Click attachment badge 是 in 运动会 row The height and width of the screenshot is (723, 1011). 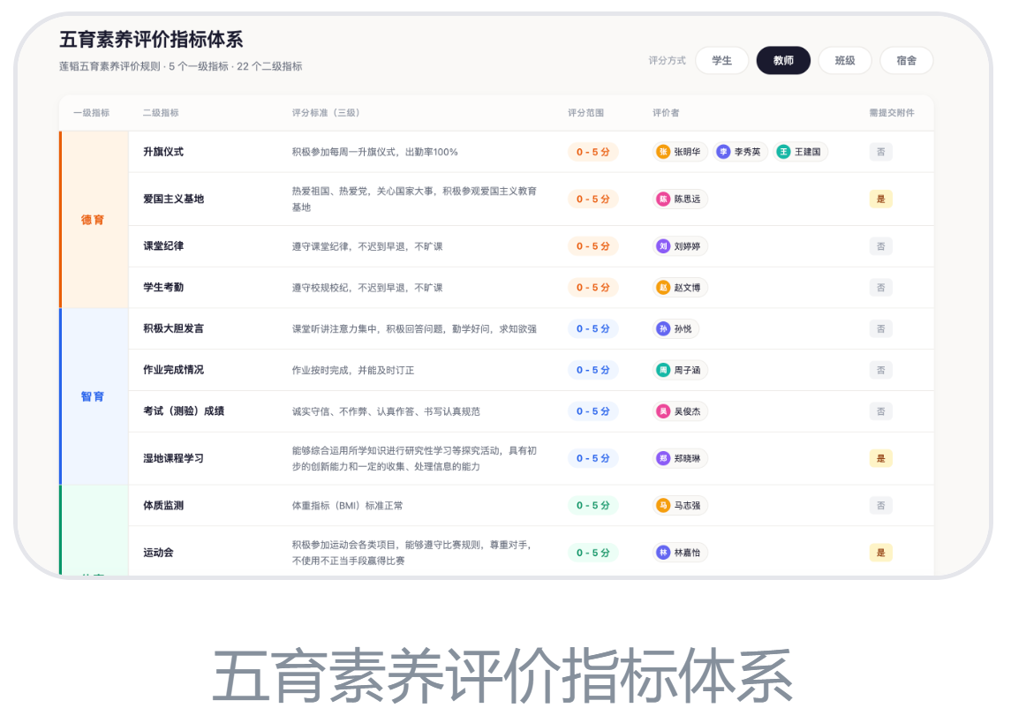point(880,553)
